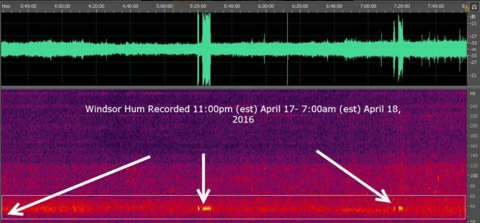Click 6:40:00 on the time ruler

[334, 6]
